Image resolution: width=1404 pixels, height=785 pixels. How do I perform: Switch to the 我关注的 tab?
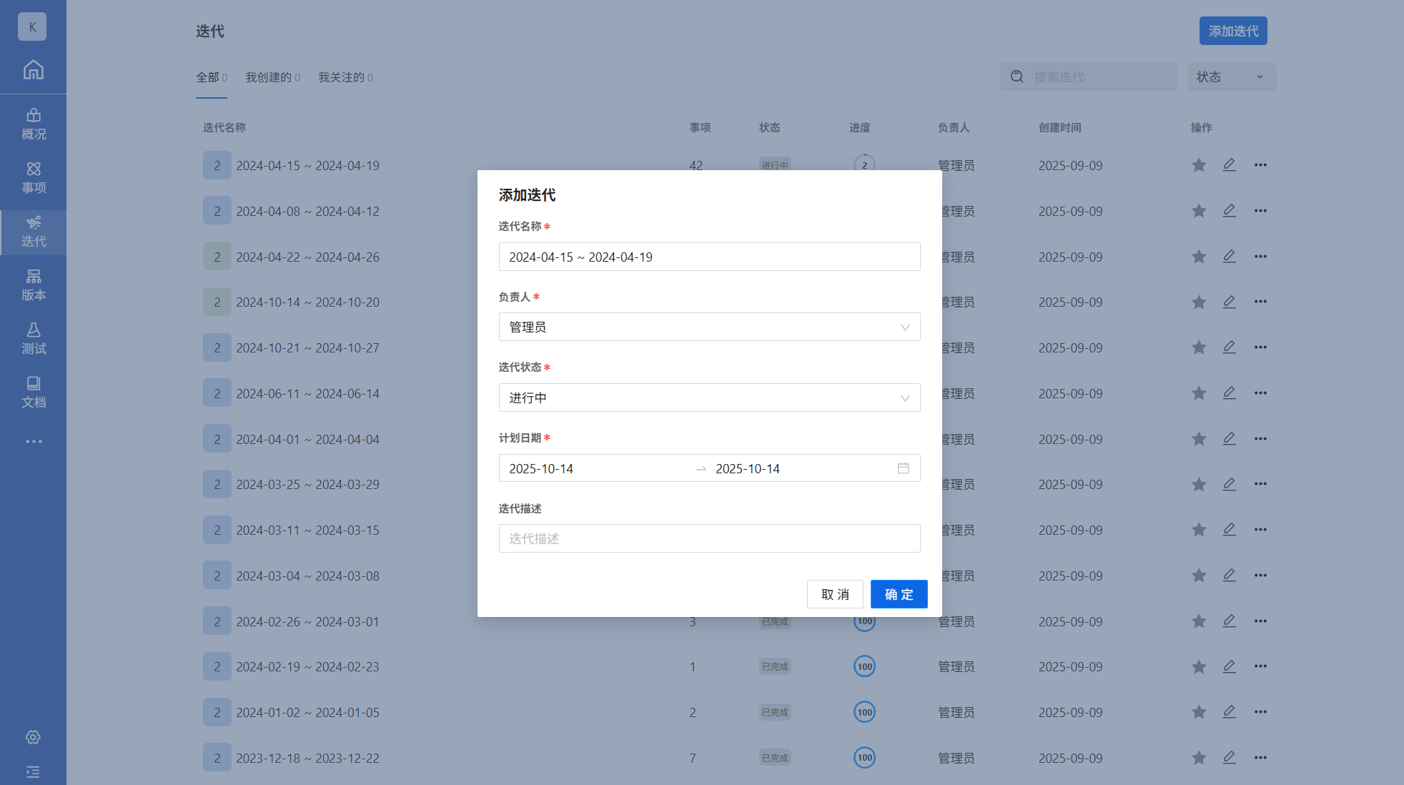(x=345, y=77)
